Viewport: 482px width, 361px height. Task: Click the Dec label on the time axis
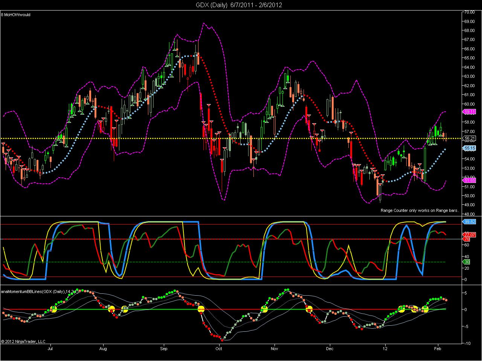point(329,349)
